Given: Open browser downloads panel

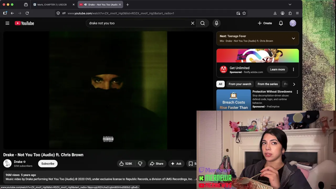Looking at the screenshot, I should pyautogui.click(x=275, y=13).
